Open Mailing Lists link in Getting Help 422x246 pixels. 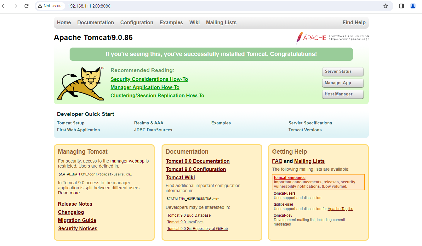click(x=309, y=161)
